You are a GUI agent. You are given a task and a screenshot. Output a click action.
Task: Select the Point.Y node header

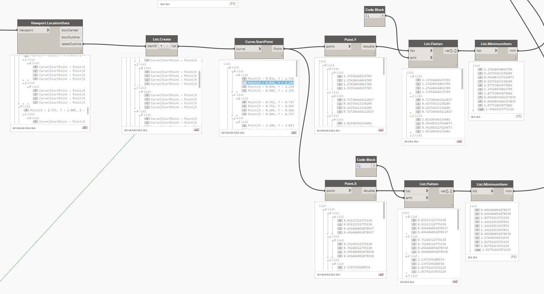(350, 39)
